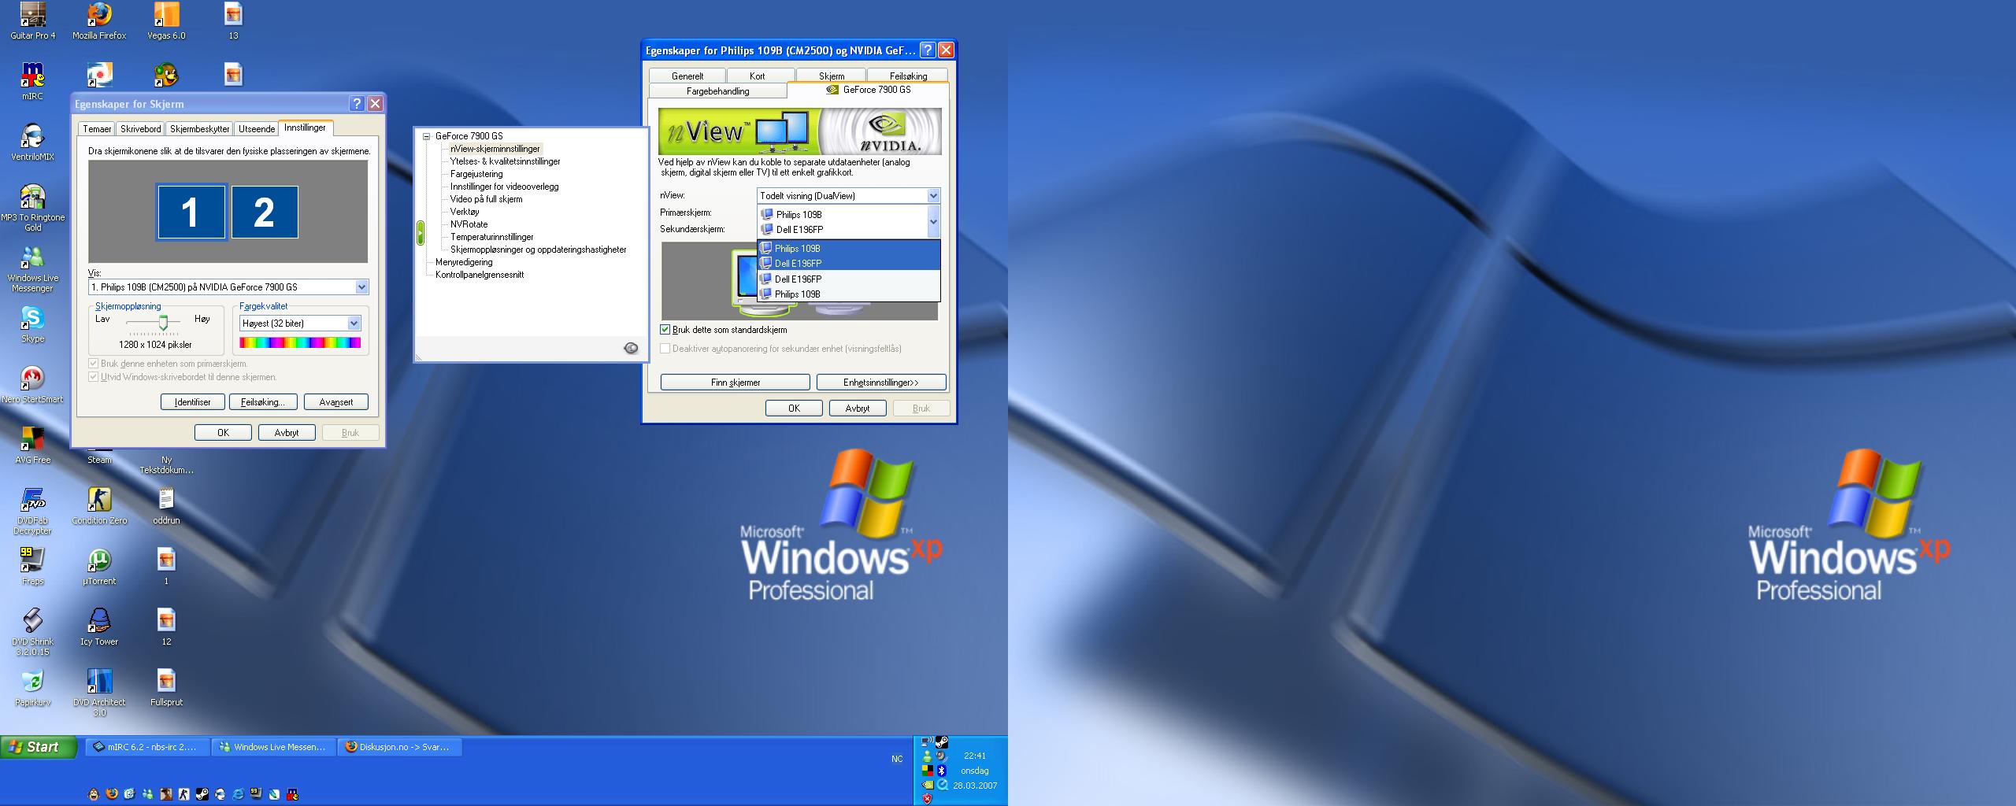
Task: Click the Identifiser button
Action: (193, 402)
